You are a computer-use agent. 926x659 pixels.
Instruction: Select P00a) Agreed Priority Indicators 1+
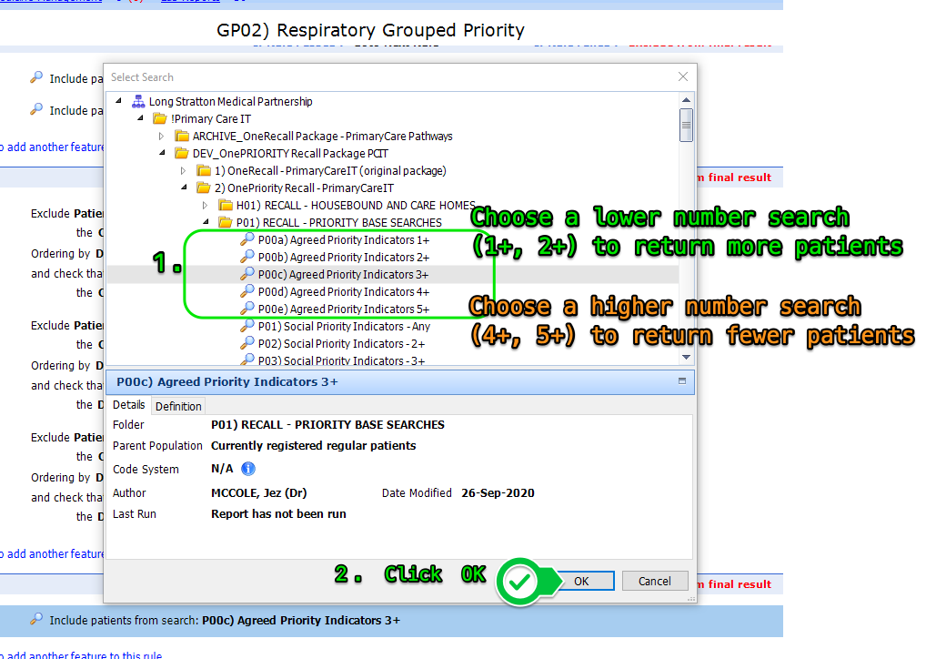[343, 240]
